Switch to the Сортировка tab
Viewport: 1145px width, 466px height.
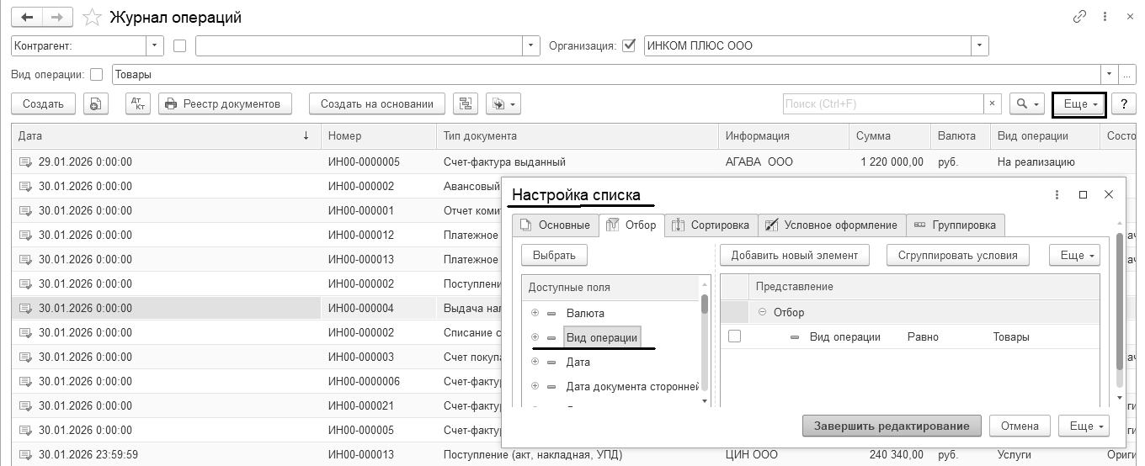711,225
